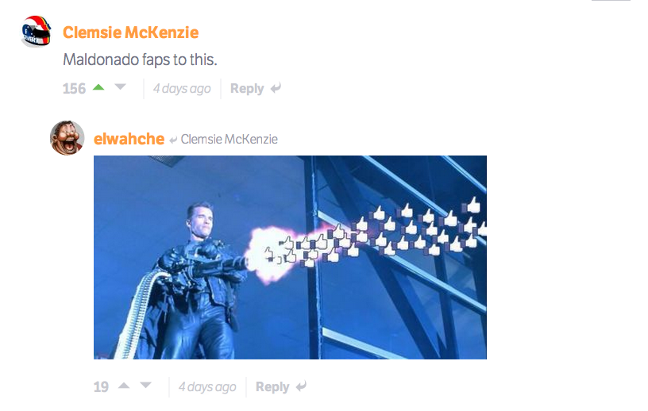648x411 pixels.
Task: Open Clemsie McKenzie's profile name link
Action: [130, 33]
